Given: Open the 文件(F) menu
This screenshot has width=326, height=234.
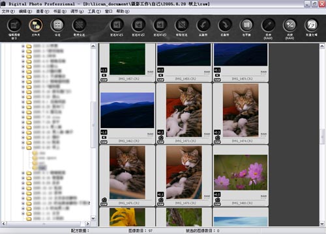Looking at the screenshot, I should pyautogui.click(x=8, y=11).
